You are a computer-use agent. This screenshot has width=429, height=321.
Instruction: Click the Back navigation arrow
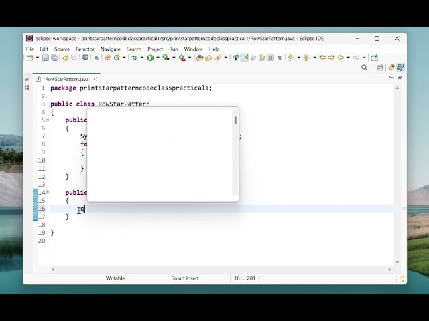pyautogui.click(x=341, y=58)
